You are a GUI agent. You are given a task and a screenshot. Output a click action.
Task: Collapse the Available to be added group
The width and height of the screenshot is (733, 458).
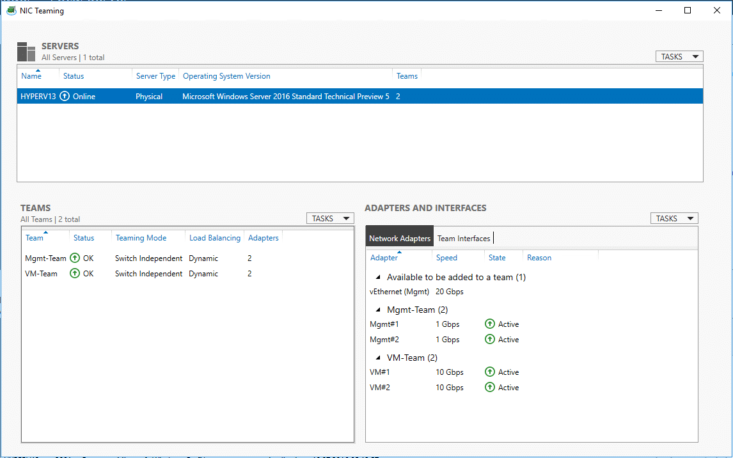pos(378,277)
